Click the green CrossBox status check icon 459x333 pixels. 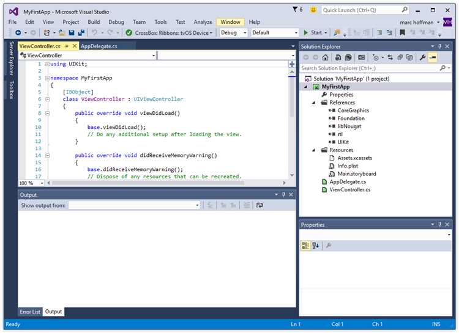(129, 33)
